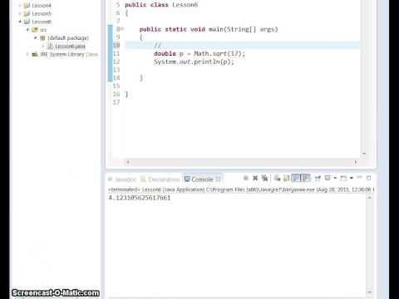Click the Pin Console icon
Image resolution: width=399 pixels, height=299 pixels.
tap(318, 178)
